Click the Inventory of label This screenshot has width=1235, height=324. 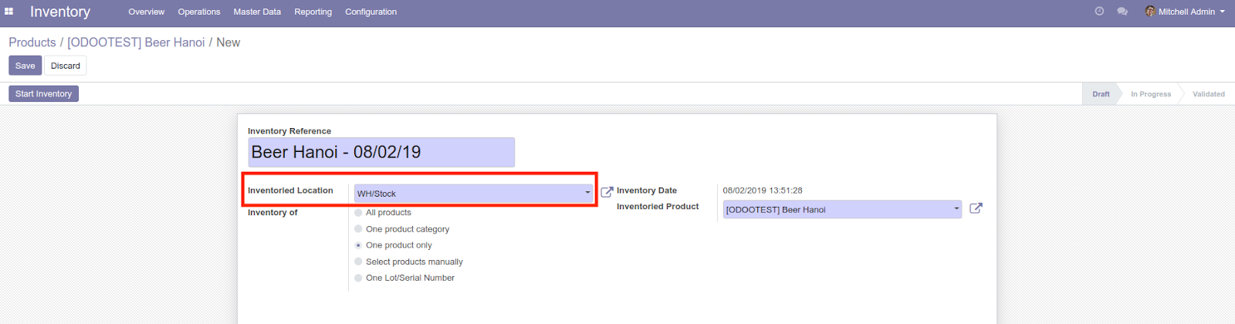pyautogui.click(x=272, y=212)
